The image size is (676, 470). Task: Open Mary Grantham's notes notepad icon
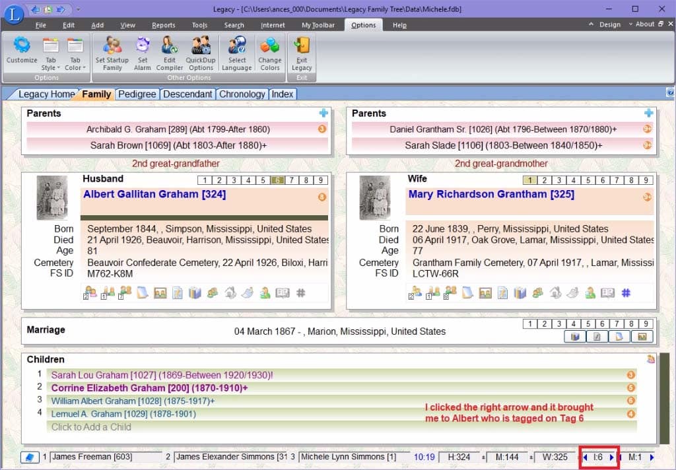tap(467, 293)
